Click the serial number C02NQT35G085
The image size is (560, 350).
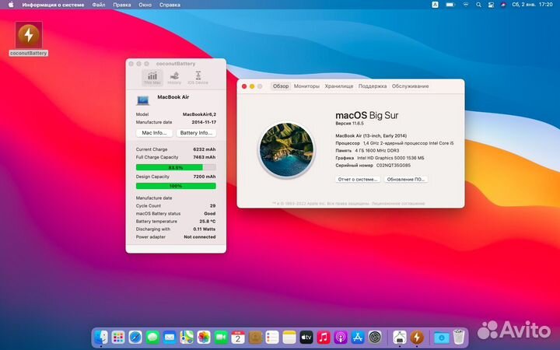click(x=394, y=166)
